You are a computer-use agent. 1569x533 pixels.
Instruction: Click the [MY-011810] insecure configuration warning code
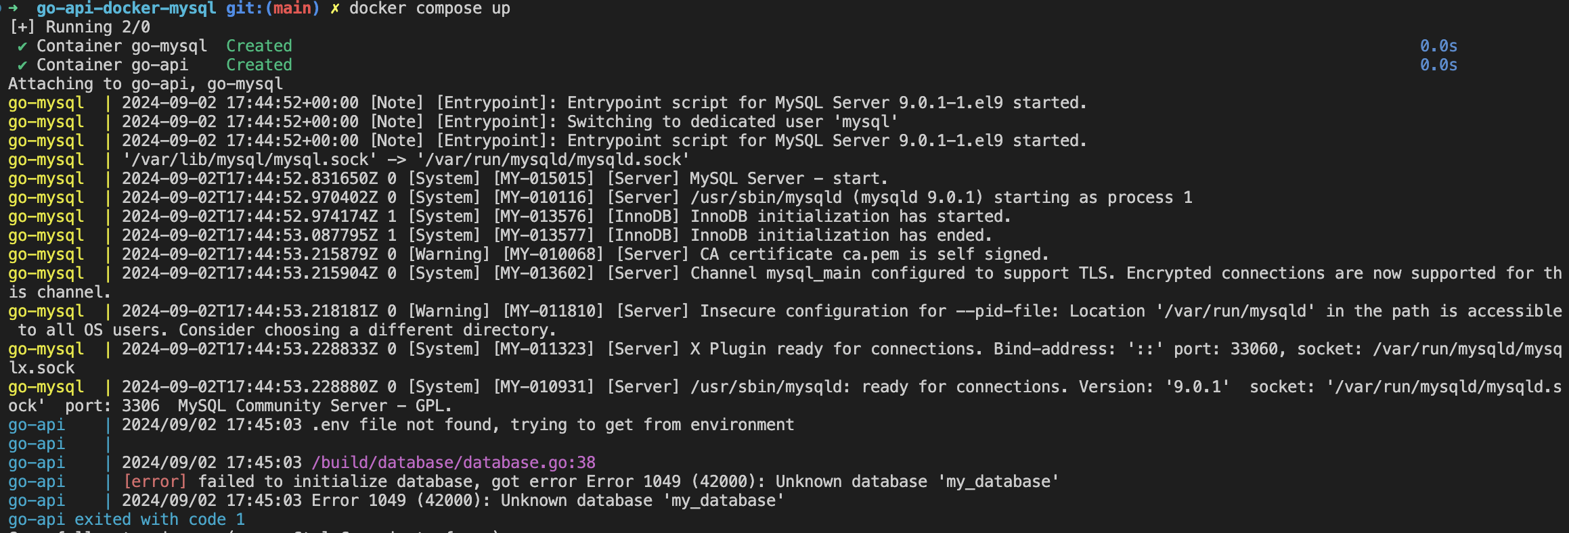553,311
